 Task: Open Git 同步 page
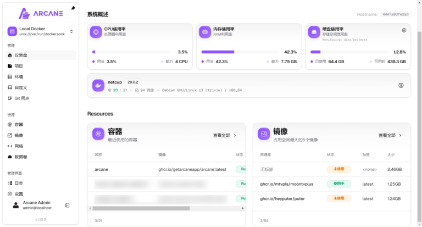pyautogui.click(x=41, y=98)
